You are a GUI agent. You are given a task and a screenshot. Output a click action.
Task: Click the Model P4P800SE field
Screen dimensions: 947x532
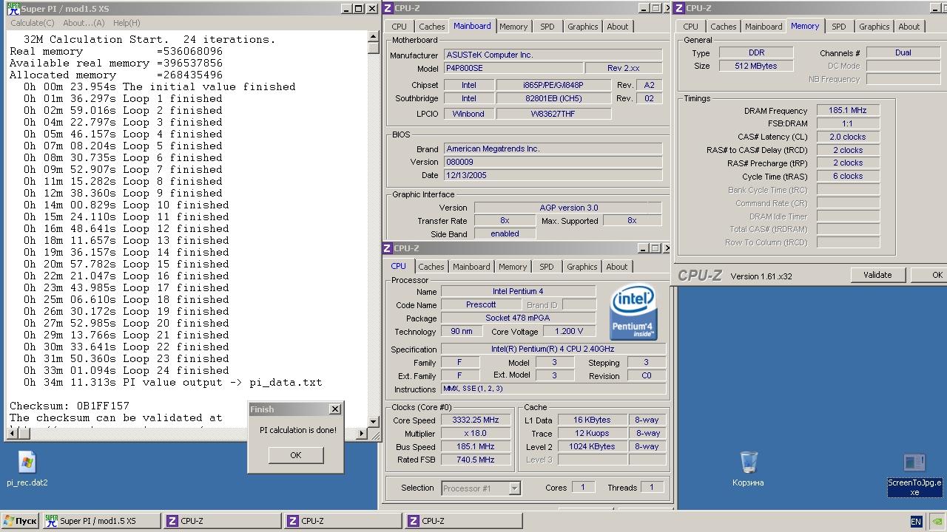pos(513,68)
